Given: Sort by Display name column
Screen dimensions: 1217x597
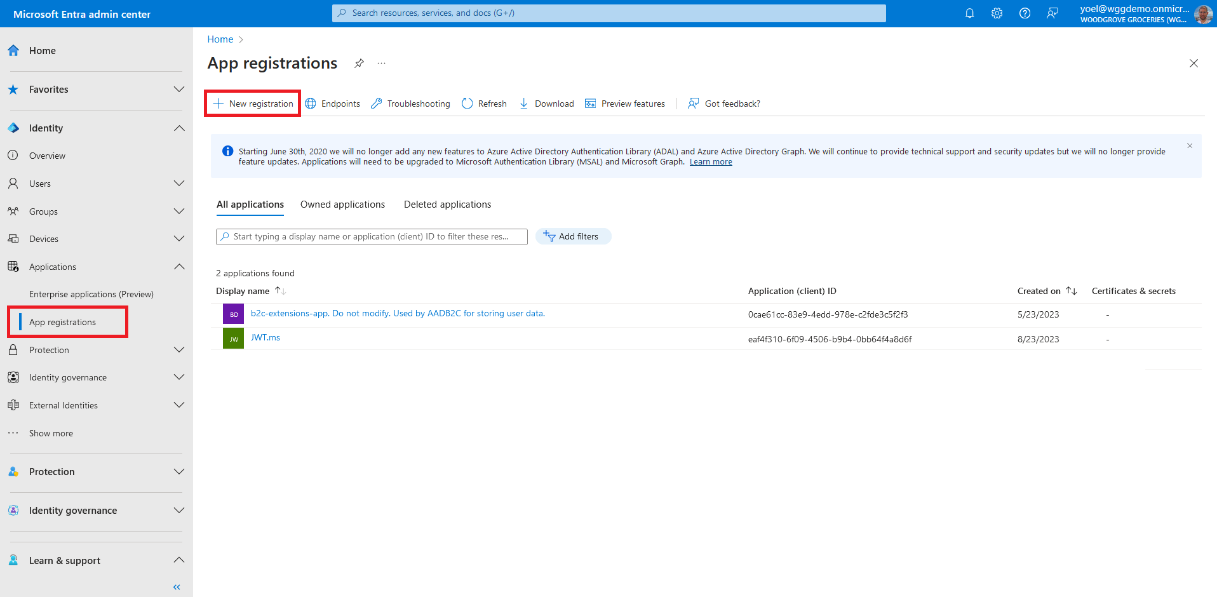Looking at the screenshot, I should coord(280,291).
